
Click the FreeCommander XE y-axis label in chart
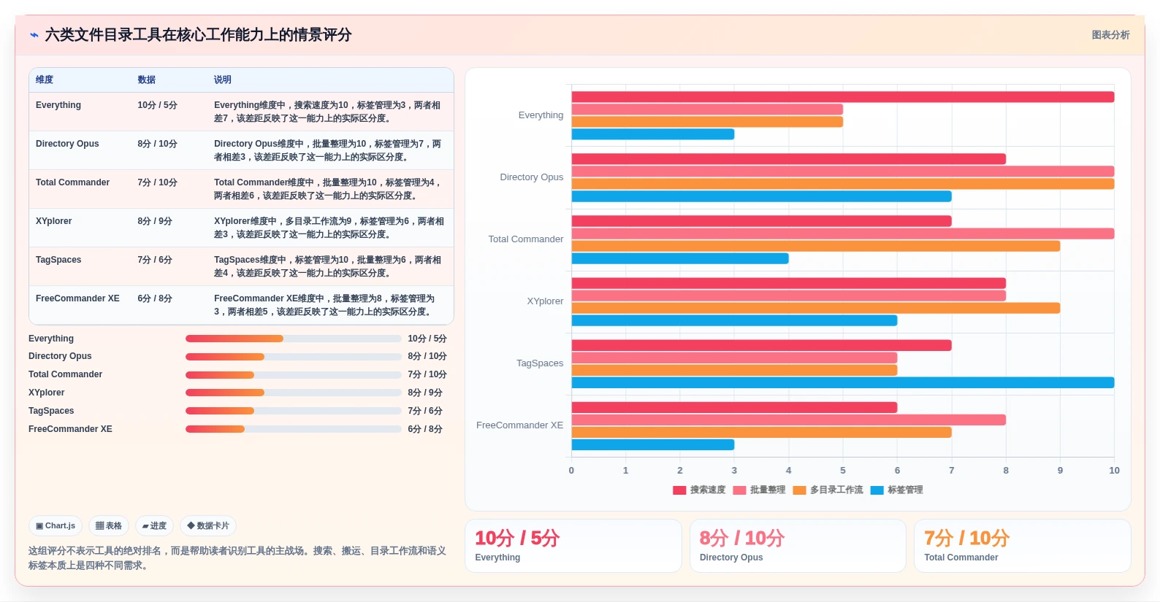click(x=519, y=425)
